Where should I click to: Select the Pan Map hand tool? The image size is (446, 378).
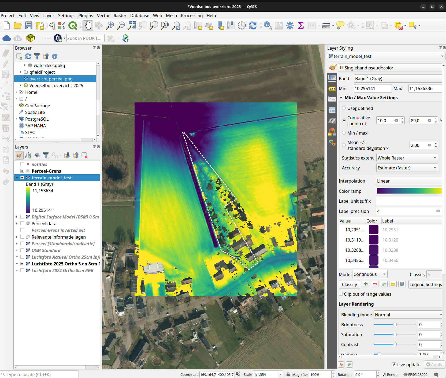[x=88, y=26]
